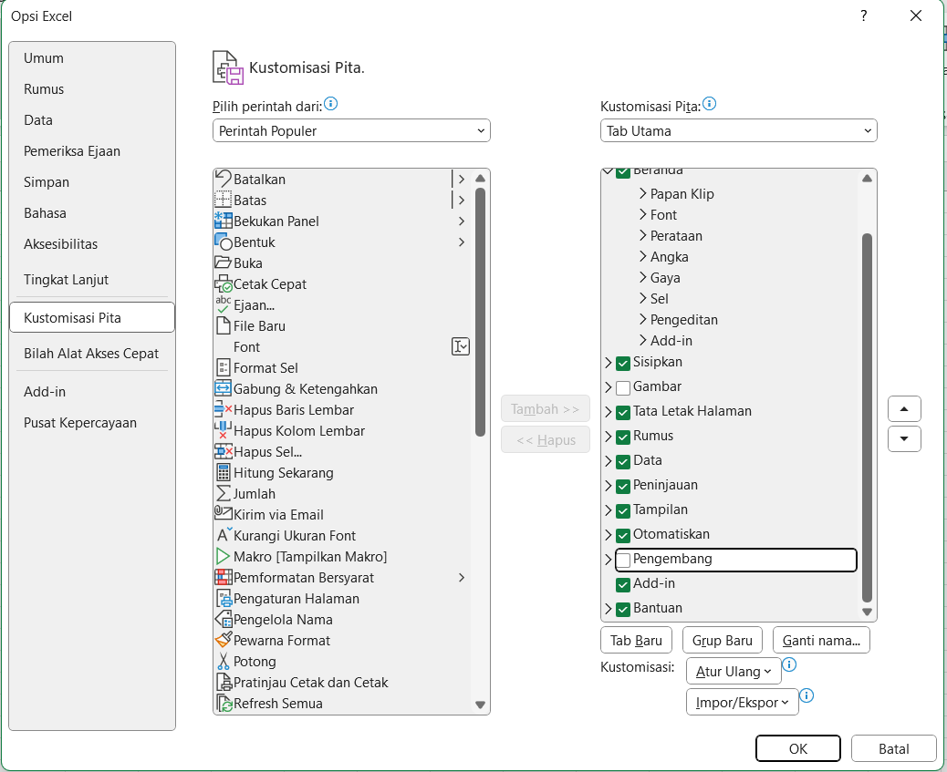Click the Batal button
The height and width of the screenshot is (772, 947).
893,748
